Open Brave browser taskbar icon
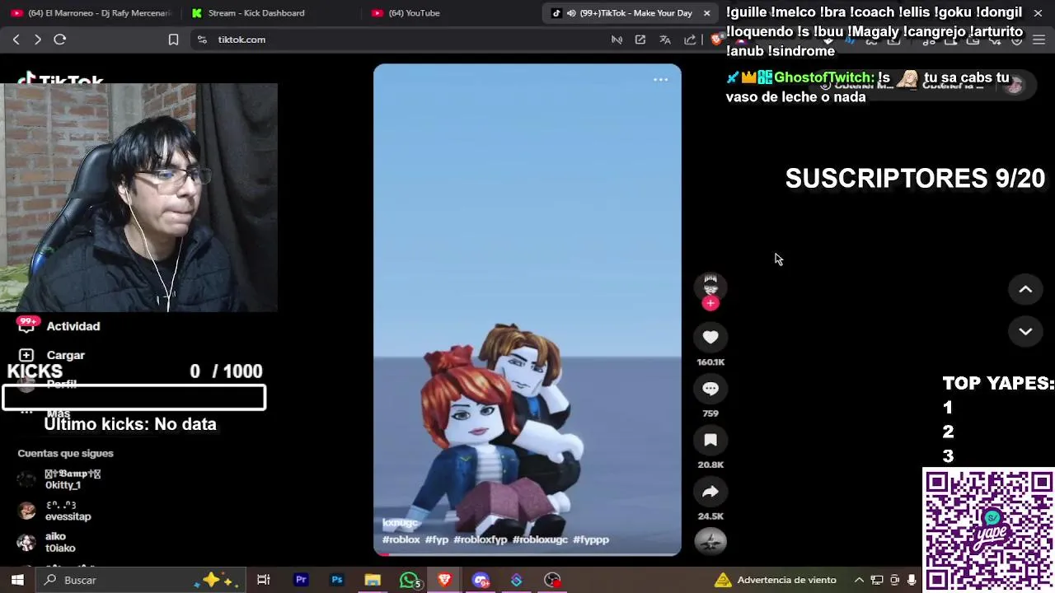Image resolution: width=1055 pixels, height=593 pixels. pos(444,580)
